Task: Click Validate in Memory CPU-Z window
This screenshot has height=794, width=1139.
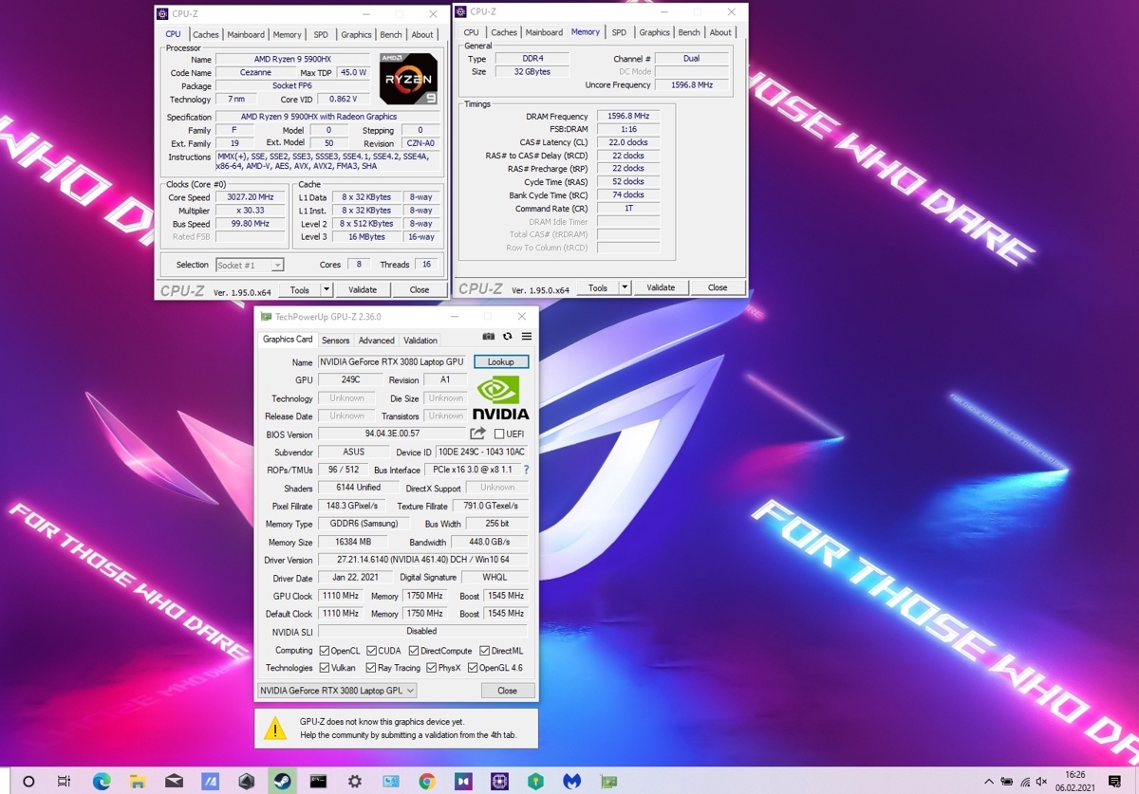Action: (x=661, y=287)
